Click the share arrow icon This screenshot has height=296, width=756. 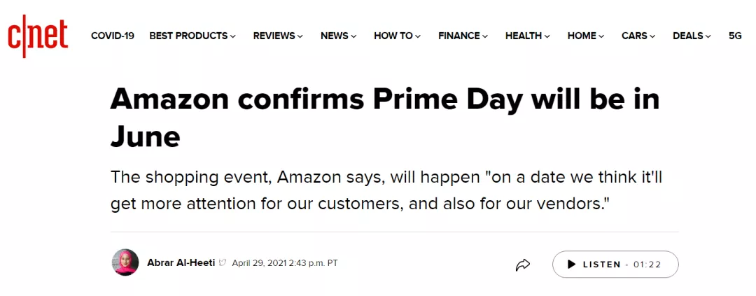click(x=523, y=265)
